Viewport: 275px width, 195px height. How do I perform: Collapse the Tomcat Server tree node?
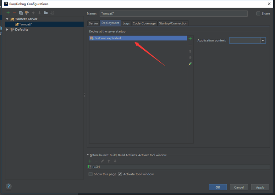point(7,19)
